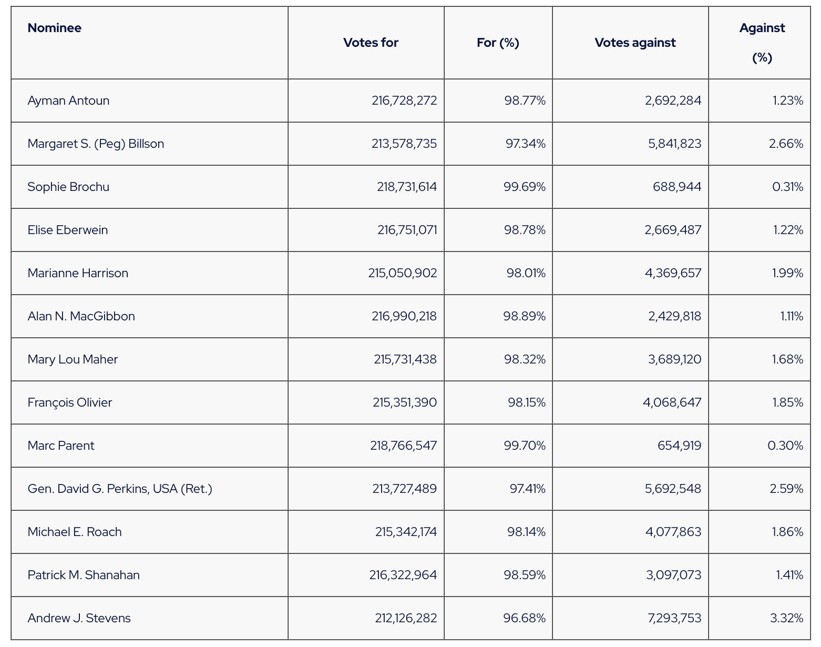Select Ayman Antoun's votes for 216,728,272
The image size is (821, 647).
click(404, 100)
